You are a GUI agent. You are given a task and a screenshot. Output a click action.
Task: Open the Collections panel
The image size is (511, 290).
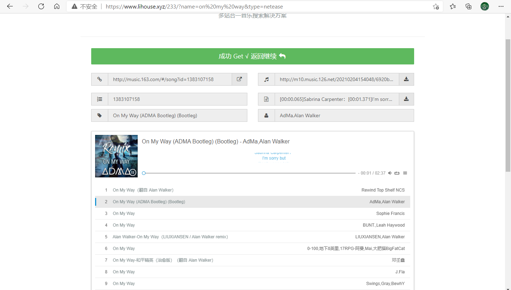click(468, 6)
